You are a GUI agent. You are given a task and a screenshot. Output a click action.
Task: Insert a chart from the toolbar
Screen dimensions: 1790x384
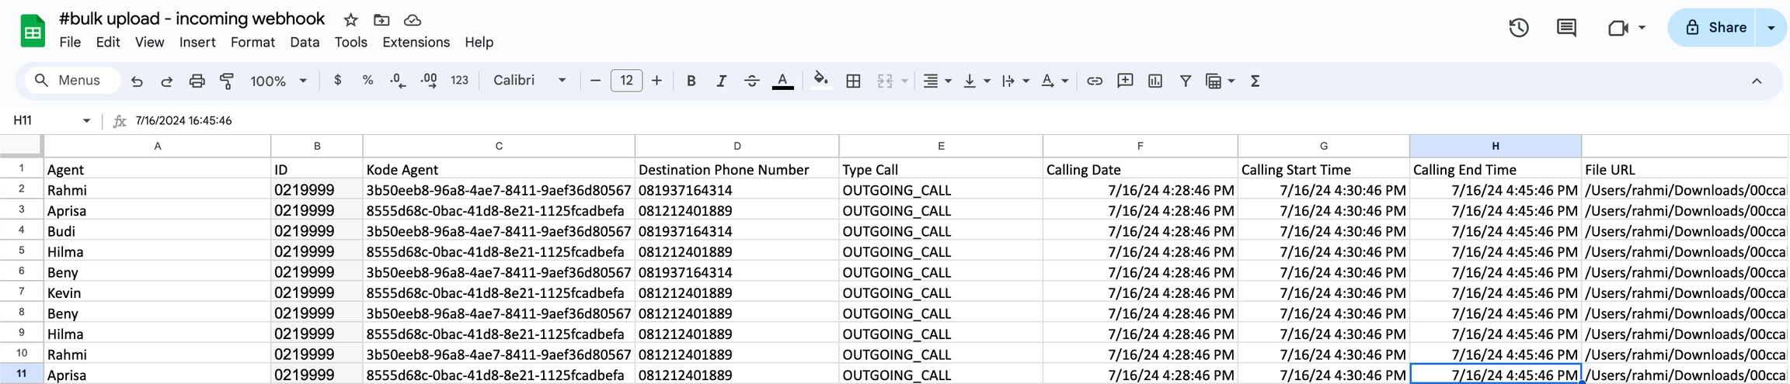tap(1155, 81)
